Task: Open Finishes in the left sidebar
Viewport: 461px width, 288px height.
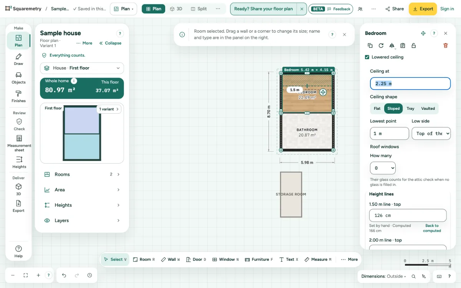Action: (18, 96)
